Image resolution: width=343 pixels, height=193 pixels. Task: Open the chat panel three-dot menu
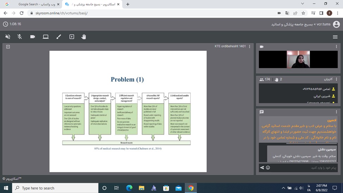[336, 112]
